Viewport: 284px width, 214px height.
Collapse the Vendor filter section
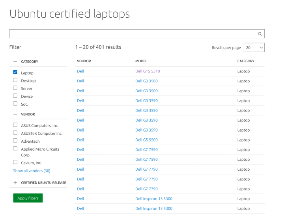tap(15, 114)
